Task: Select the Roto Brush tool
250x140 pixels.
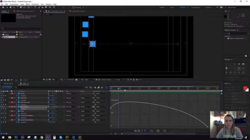Action: 50,7
